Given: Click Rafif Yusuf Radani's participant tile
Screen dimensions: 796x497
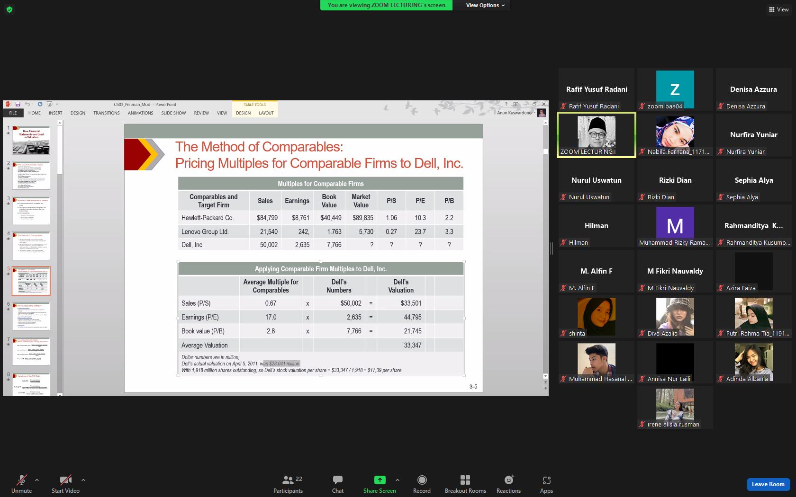Looking at the screenshot, I should [x=597, y=89].
